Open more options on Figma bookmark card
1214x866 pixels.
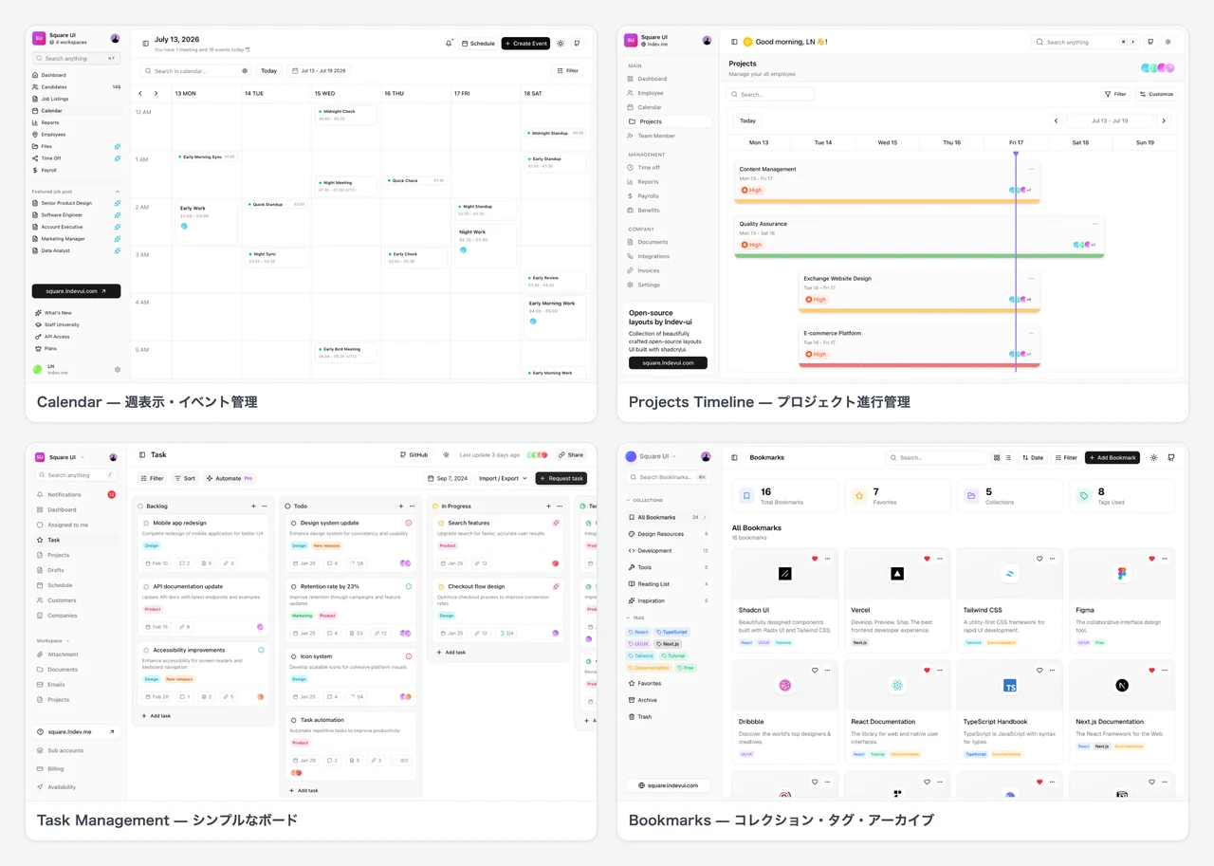[x=1165, y=559]
